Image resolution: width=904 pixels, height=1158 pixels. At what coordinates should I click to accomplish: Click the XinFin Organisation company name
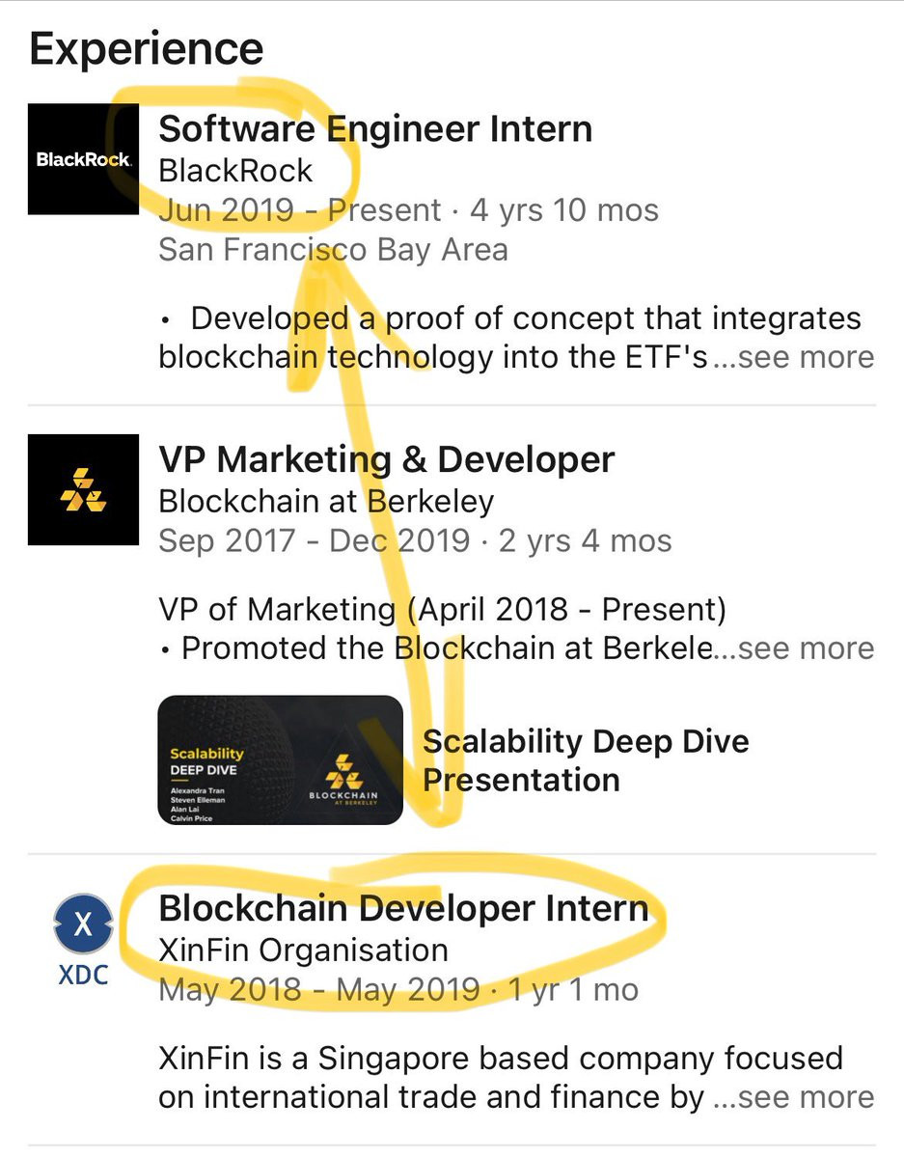point(303,951)
